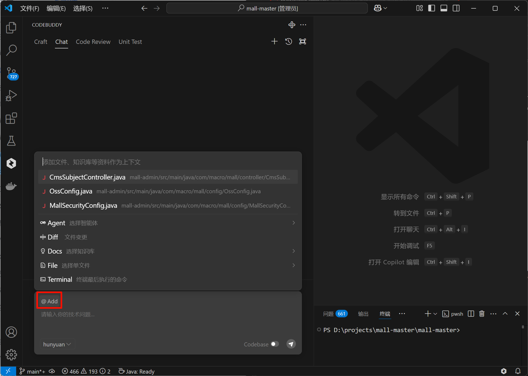Image resolution: width=528 pixels, height=376 pixels.
Task: Open the Run and Debug view
Action: [x=11, y=96]
